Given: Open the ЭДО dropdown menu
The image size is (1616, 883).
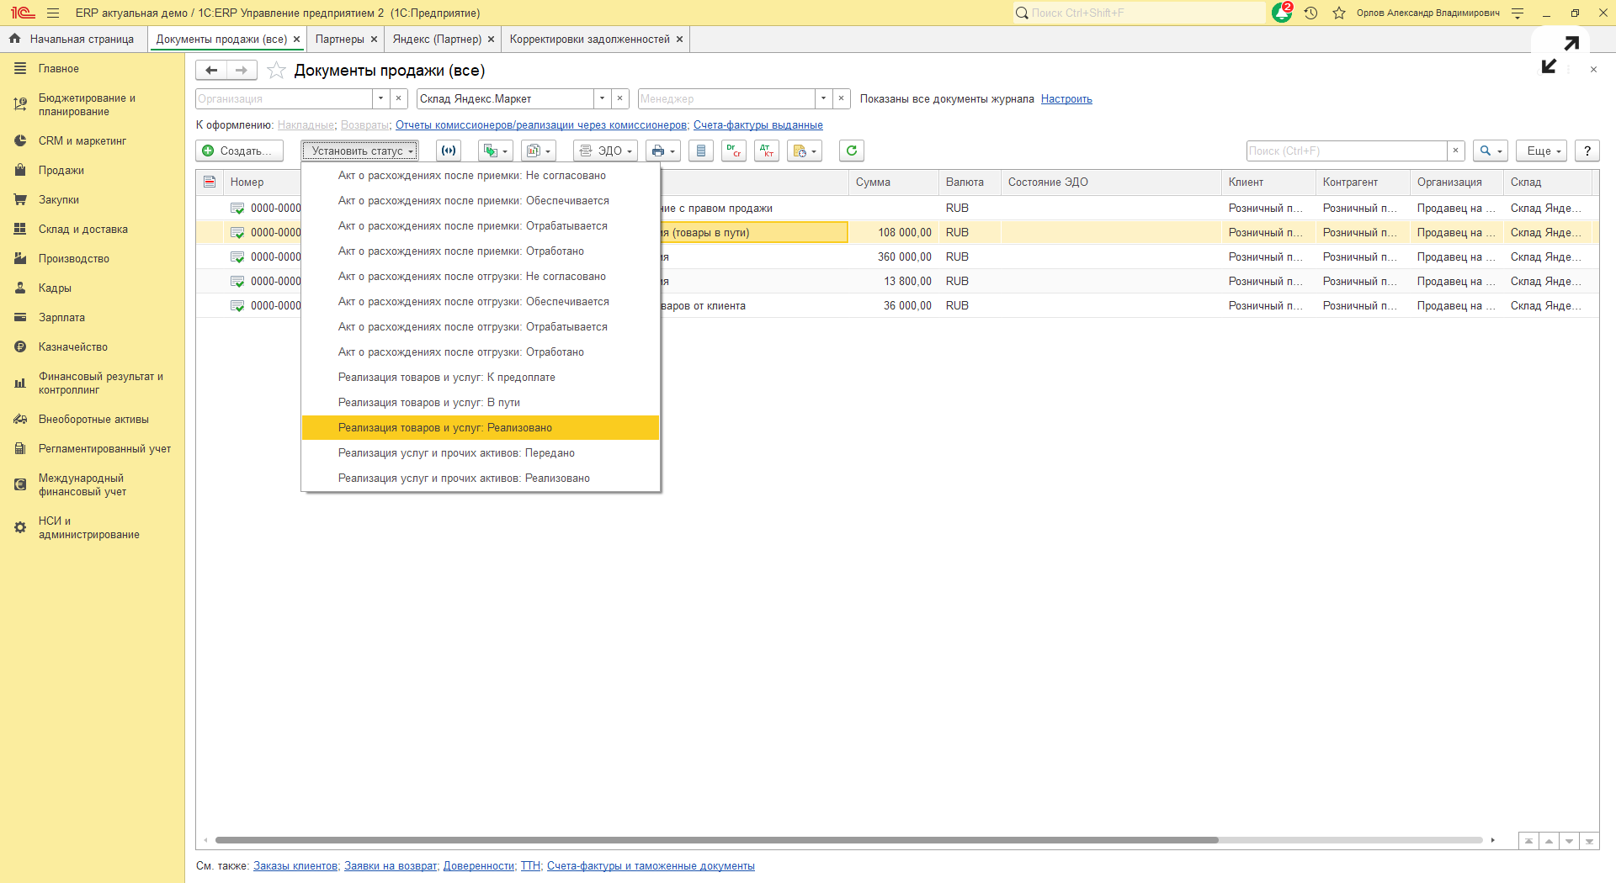Looking at the screenshot, I should coord(605,151).
